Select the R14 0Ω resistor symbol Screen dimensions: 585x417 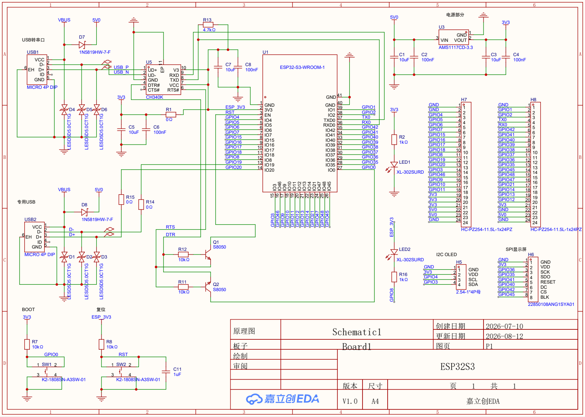141,204
